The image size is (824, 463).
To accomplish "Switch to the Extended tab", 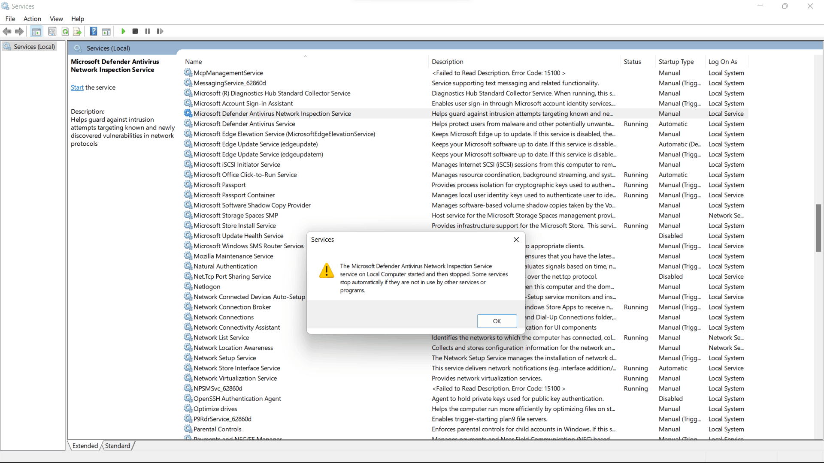I will pos(85,446).
